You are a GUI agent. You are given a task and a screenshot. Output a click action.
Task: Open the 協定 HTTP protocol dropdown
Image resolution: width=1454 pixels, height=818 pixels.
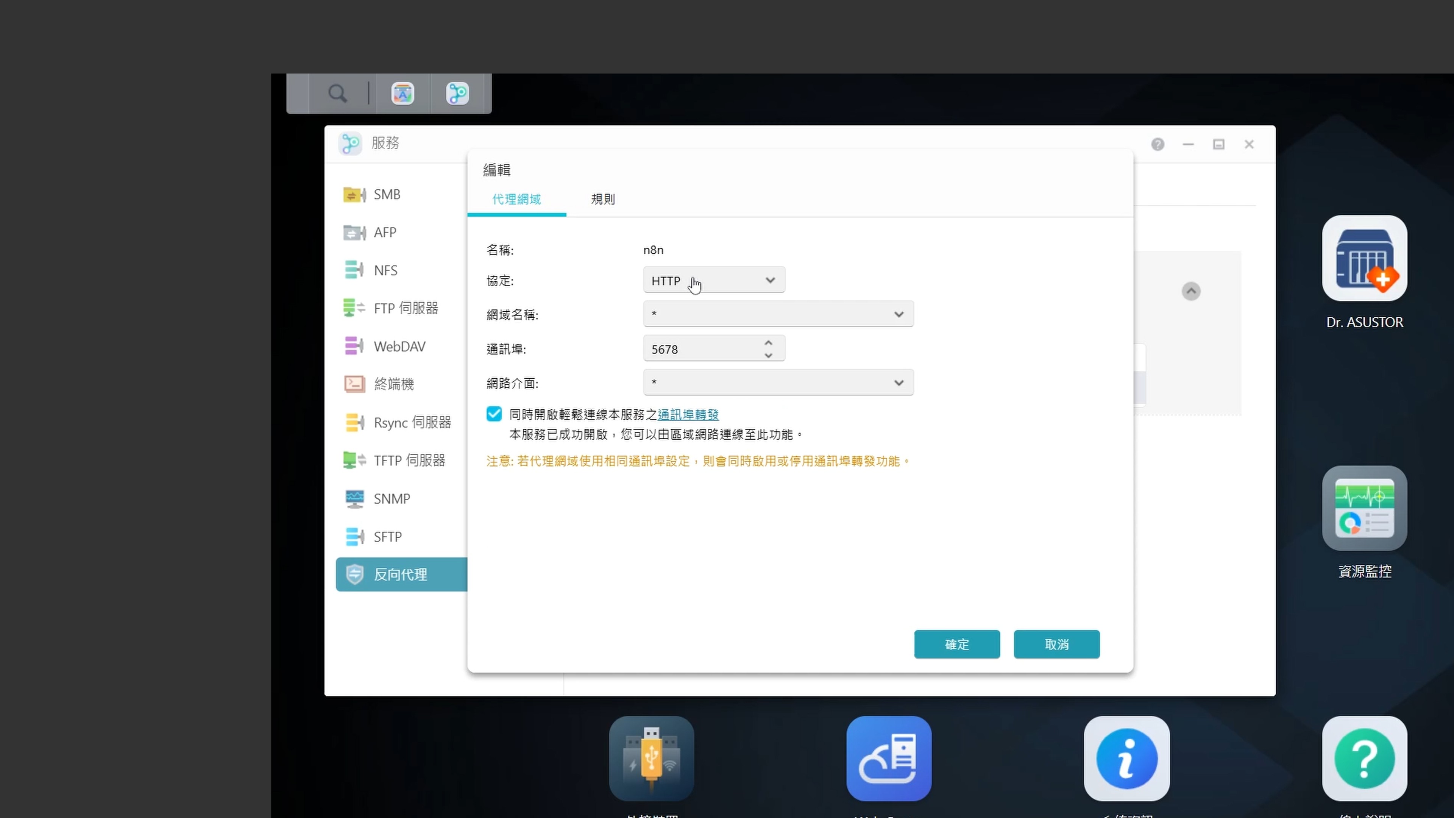(713, 280)
